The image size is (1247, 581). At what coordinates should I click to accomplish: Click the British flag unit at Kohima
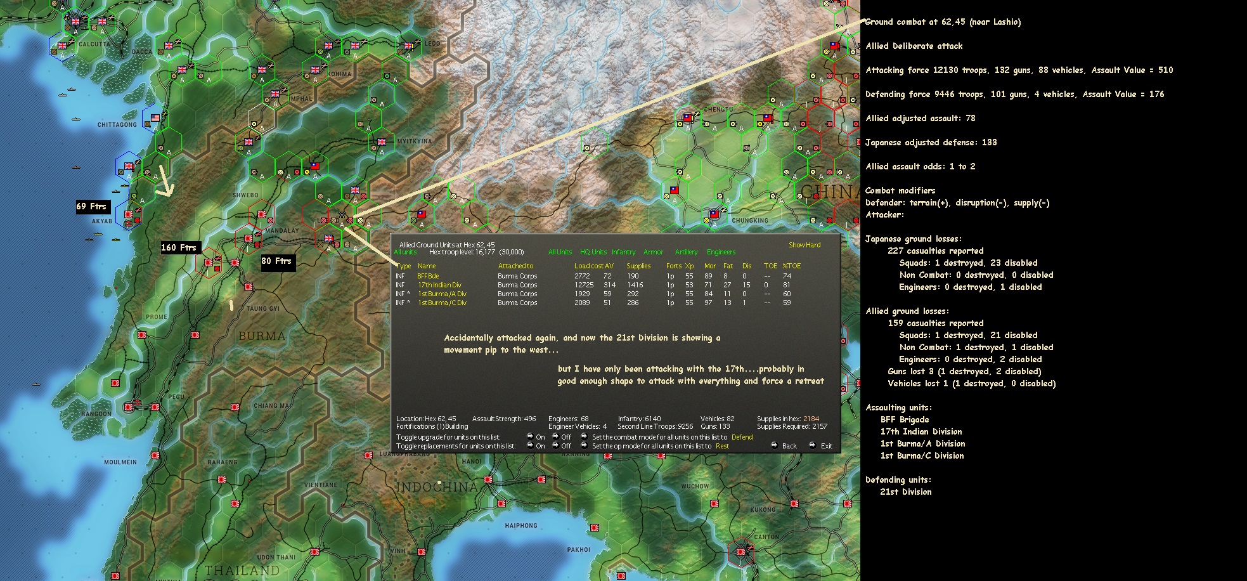click(315, 70)
